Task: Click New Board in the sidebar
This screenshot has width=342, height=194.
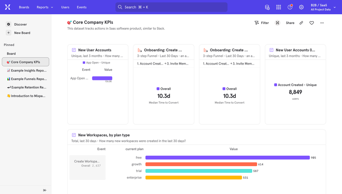Action: coord(22,33)
